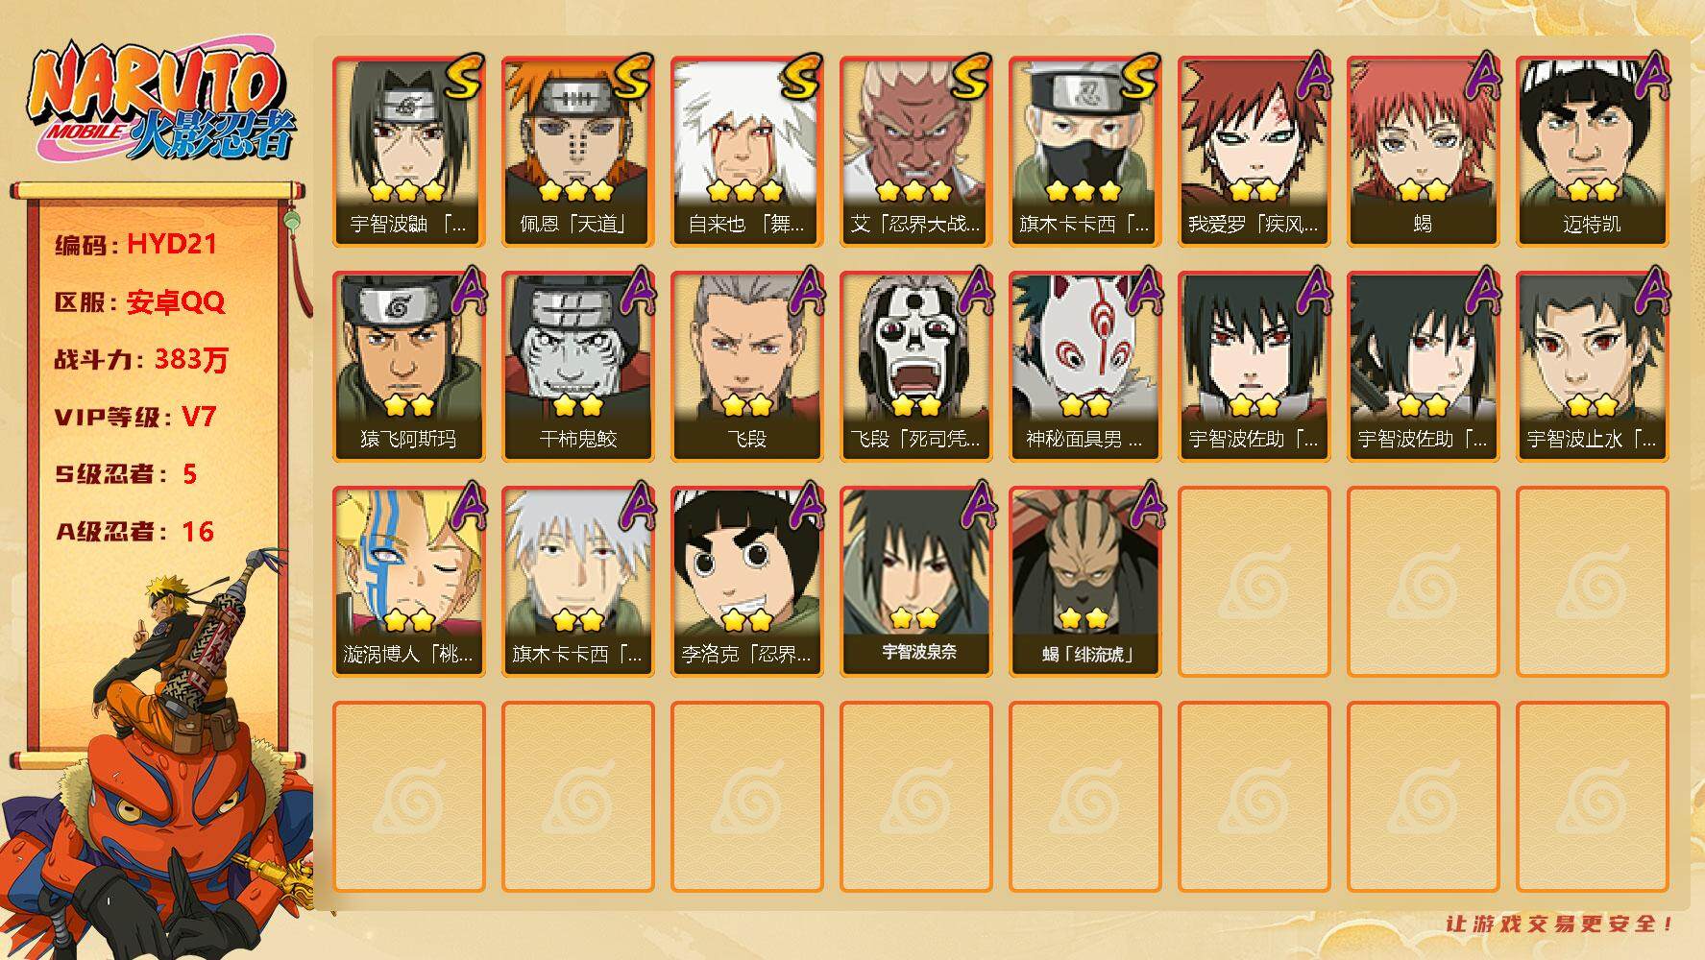Select the 迈特凯 ninja card

click(1593, 152)
